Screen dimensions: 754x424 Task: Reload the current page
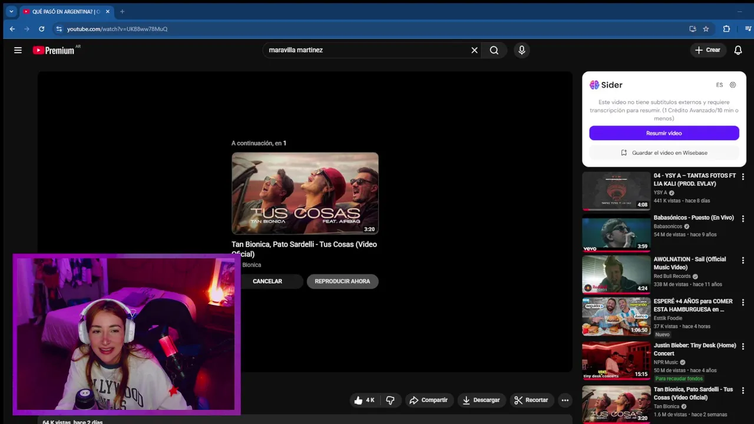coord(41,29)
